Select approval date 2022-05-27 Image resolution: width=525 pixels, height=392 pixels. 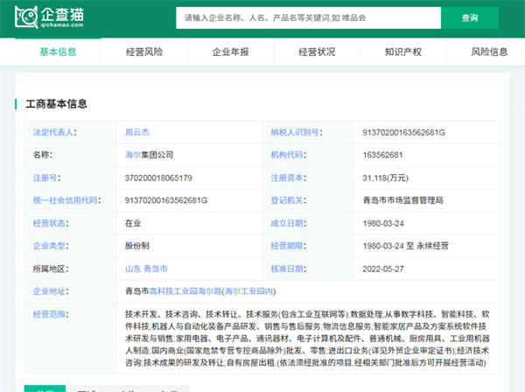click(383, 269)
